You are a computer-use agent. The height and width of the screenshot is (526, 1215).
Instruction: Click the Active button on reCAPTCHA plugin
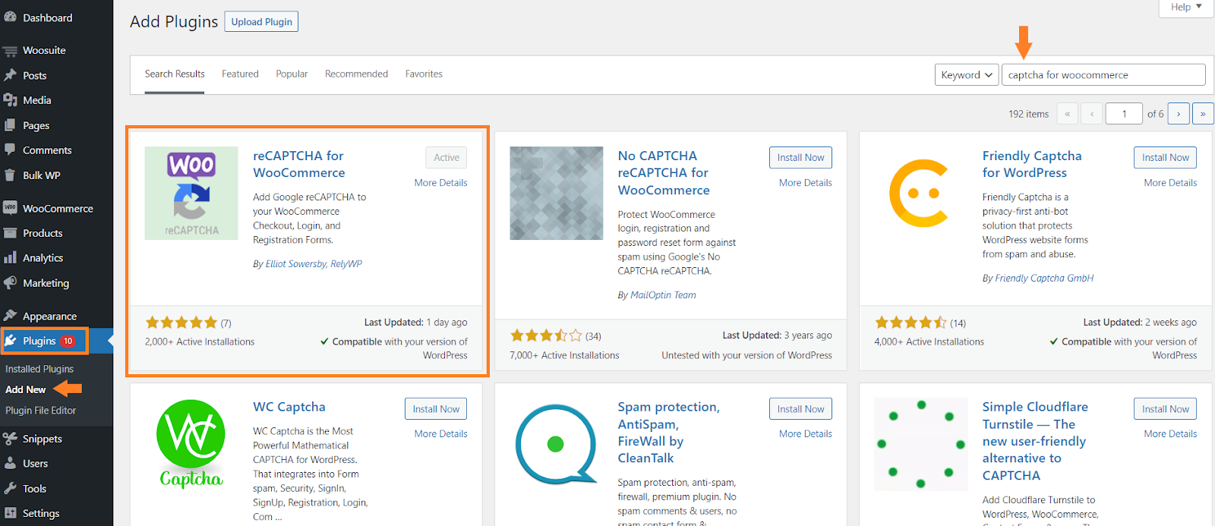coord(447,157)
